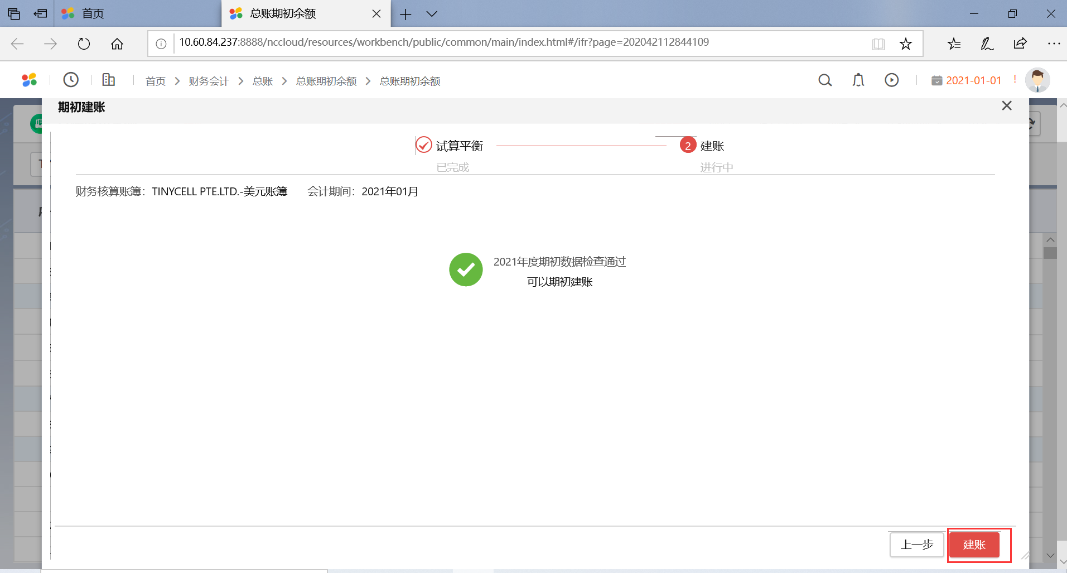Change the business date 2021-01-01
Image resolution: width=1067 pixels, height=573 pixels.
[973, 80]
